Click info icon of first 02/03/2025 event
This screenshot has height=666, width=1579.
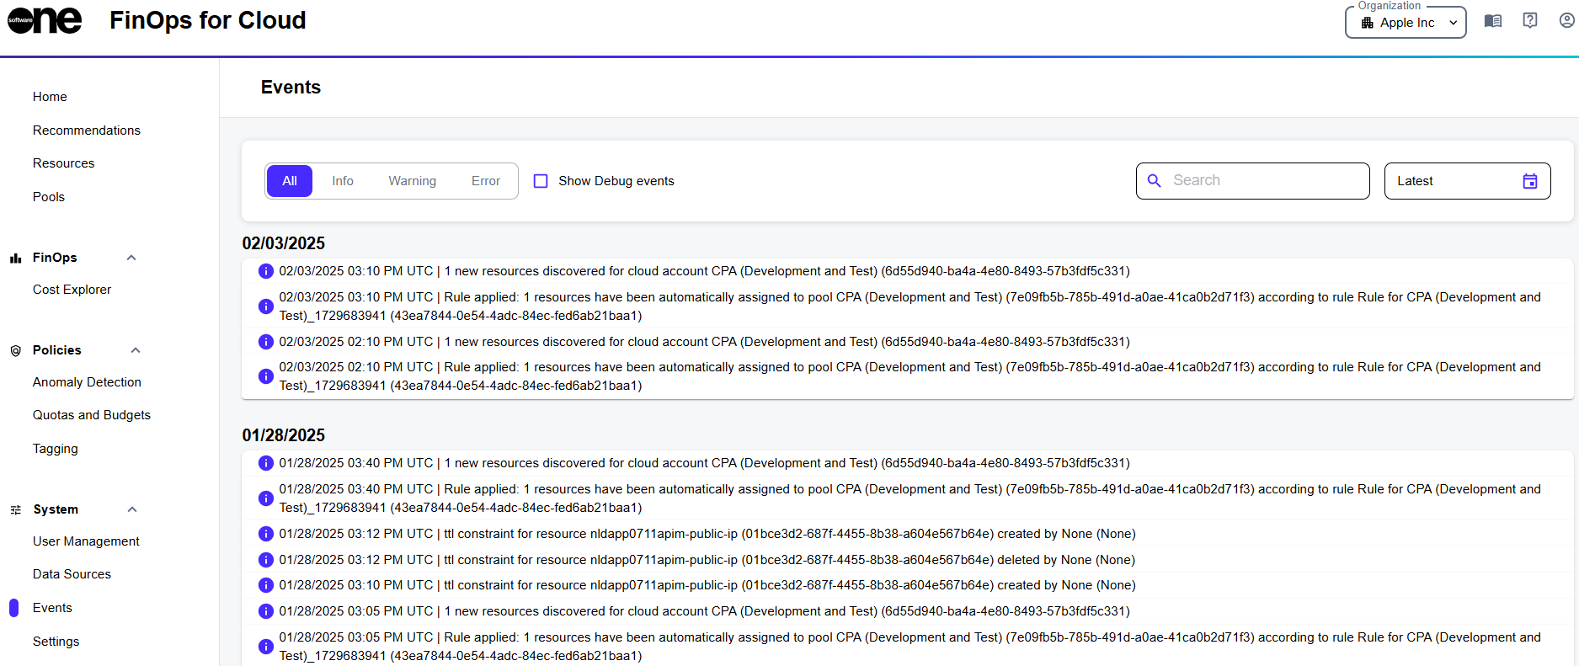point(265,271)
